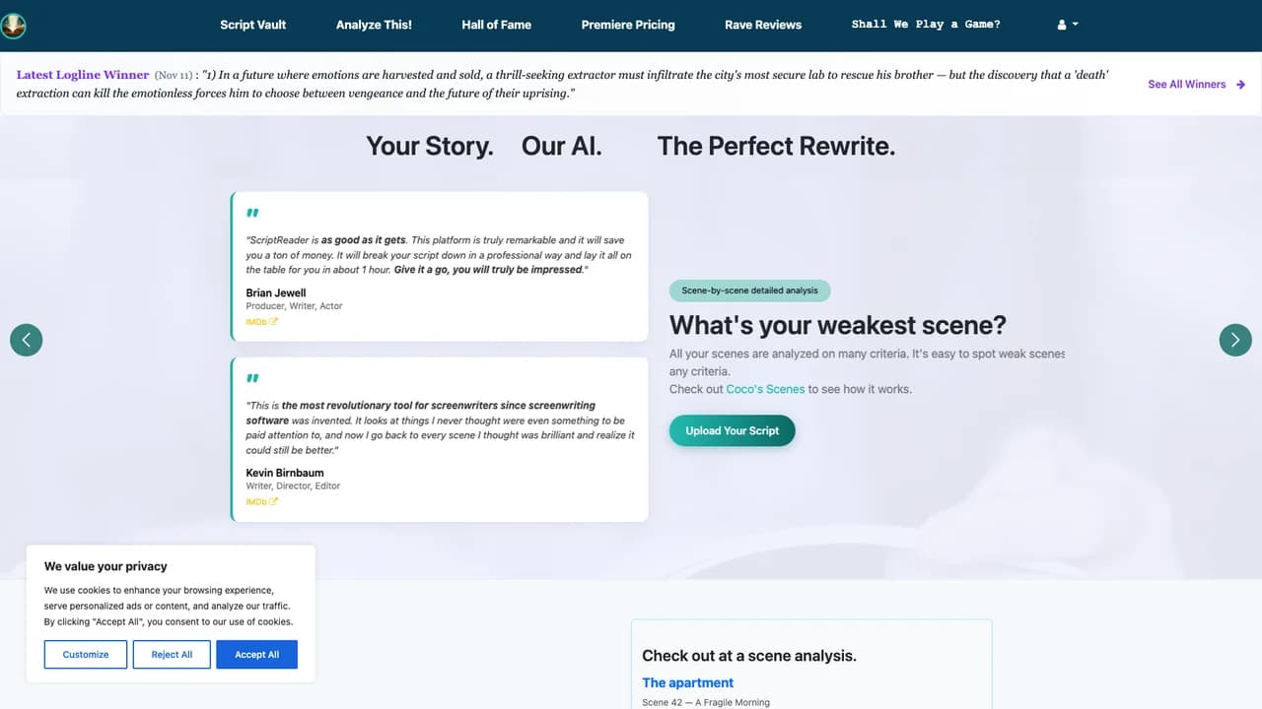This screenshot has width=1262, height=709.
Task: Reject all cookies
Action: coord(172,655)
